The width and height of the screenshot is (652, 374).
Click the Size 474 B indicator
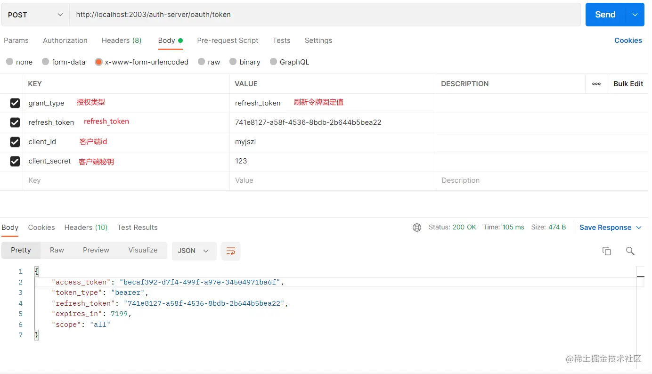[x=548, y=228]
